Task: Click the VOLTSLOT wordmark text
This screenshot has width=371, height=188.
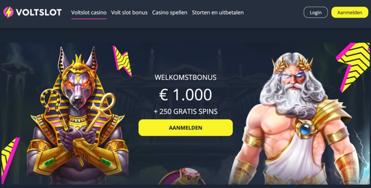Action: click(x=39, y=13)
